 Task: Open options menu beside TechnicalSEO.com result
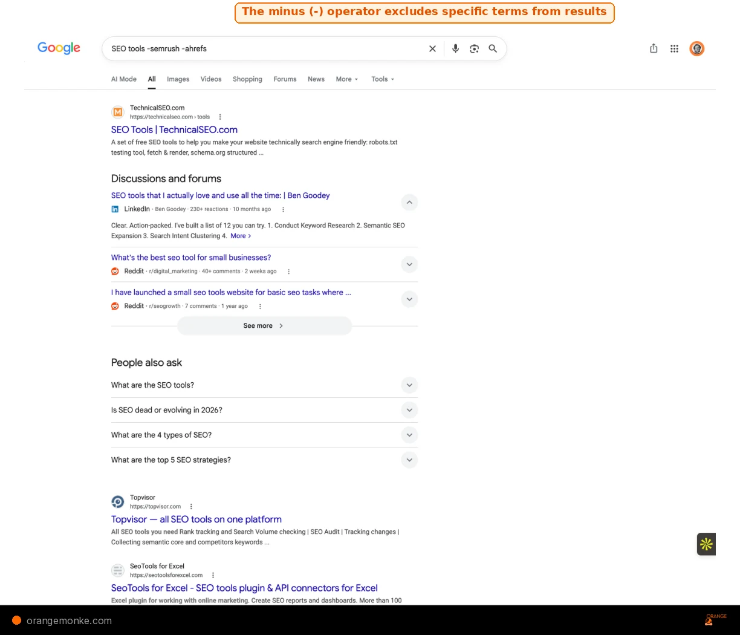coord(220,117)
